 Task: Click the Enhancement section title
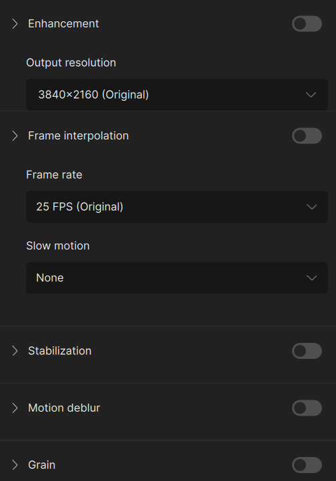pos(63,23)
